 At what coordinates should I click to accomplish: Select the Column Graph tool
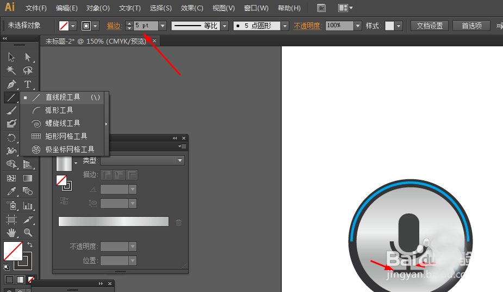pos(28,205)
